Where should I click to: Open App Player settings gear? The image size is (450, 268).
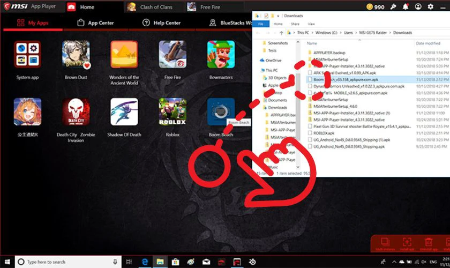431,6
